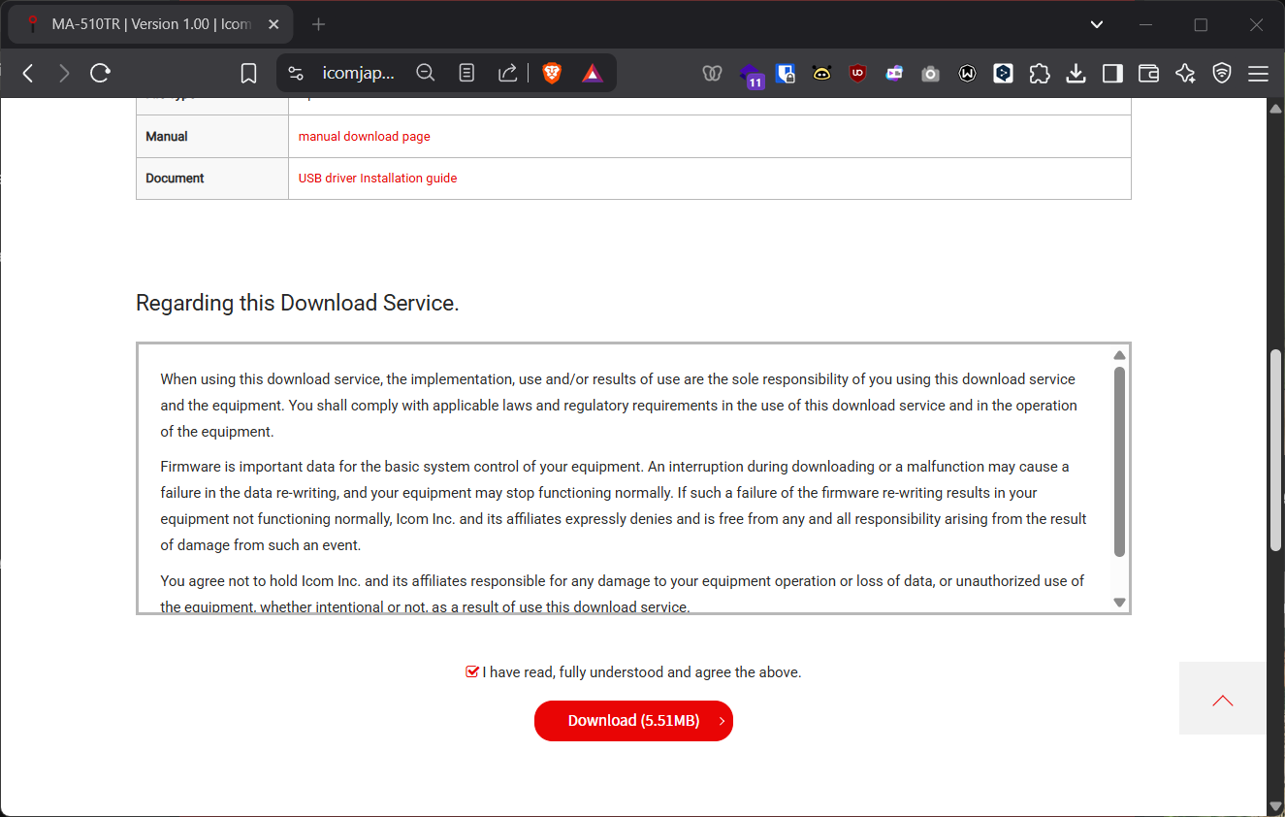This screenshot has width=1285, height=817.
Task: Open the Extensions puzzle piece menu
Action: point(1040,73)
